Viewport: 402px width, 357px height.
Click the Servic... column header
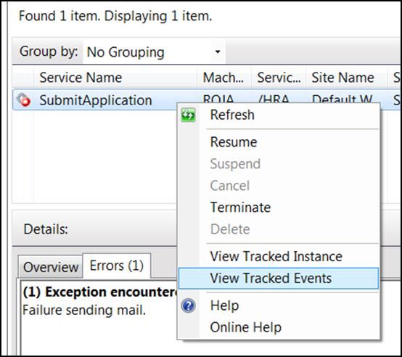pos(279,78)
